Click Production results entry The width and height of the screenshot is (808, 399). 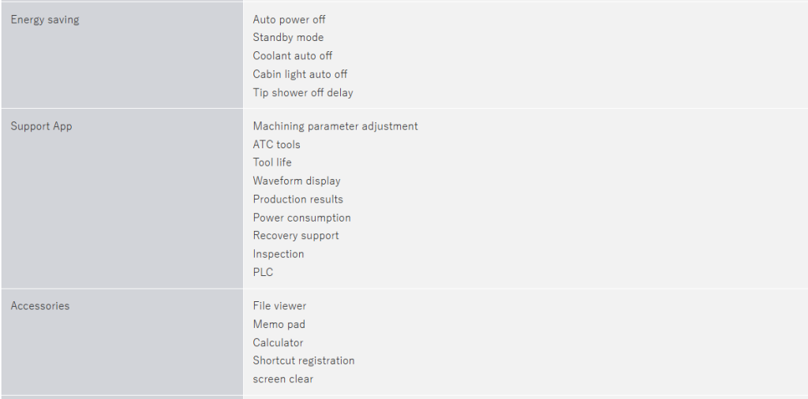[x=298, y=199]
